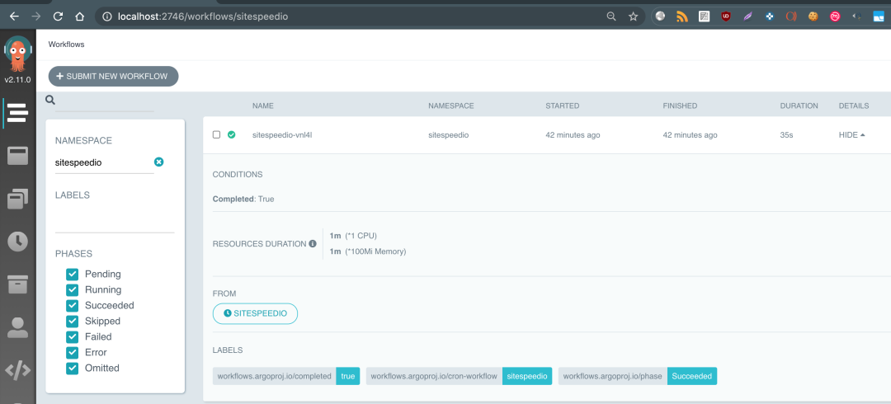Reload the page
This screenshot has width=891, height=404.
tap(58, 16)
